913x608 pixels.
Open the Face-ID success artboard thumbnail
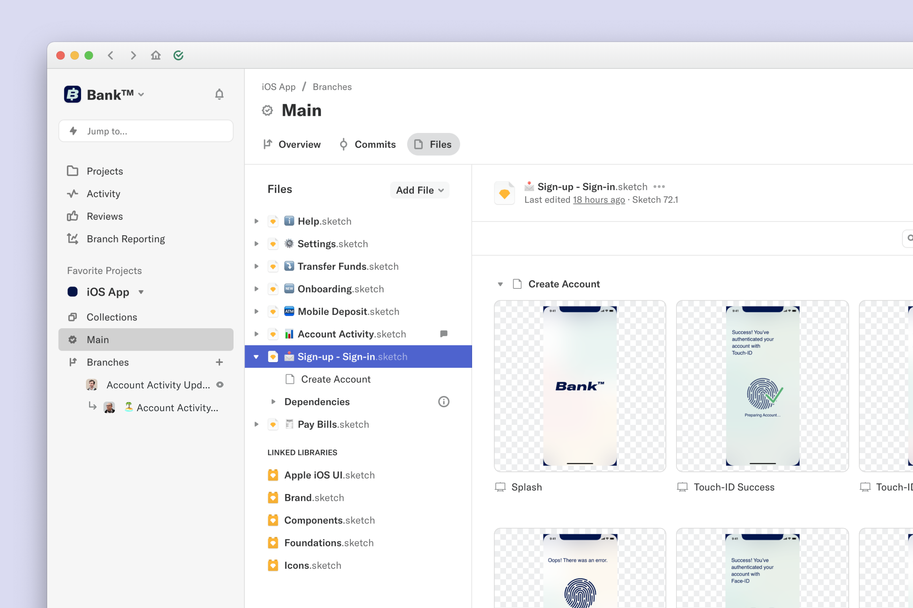(762, 568)
